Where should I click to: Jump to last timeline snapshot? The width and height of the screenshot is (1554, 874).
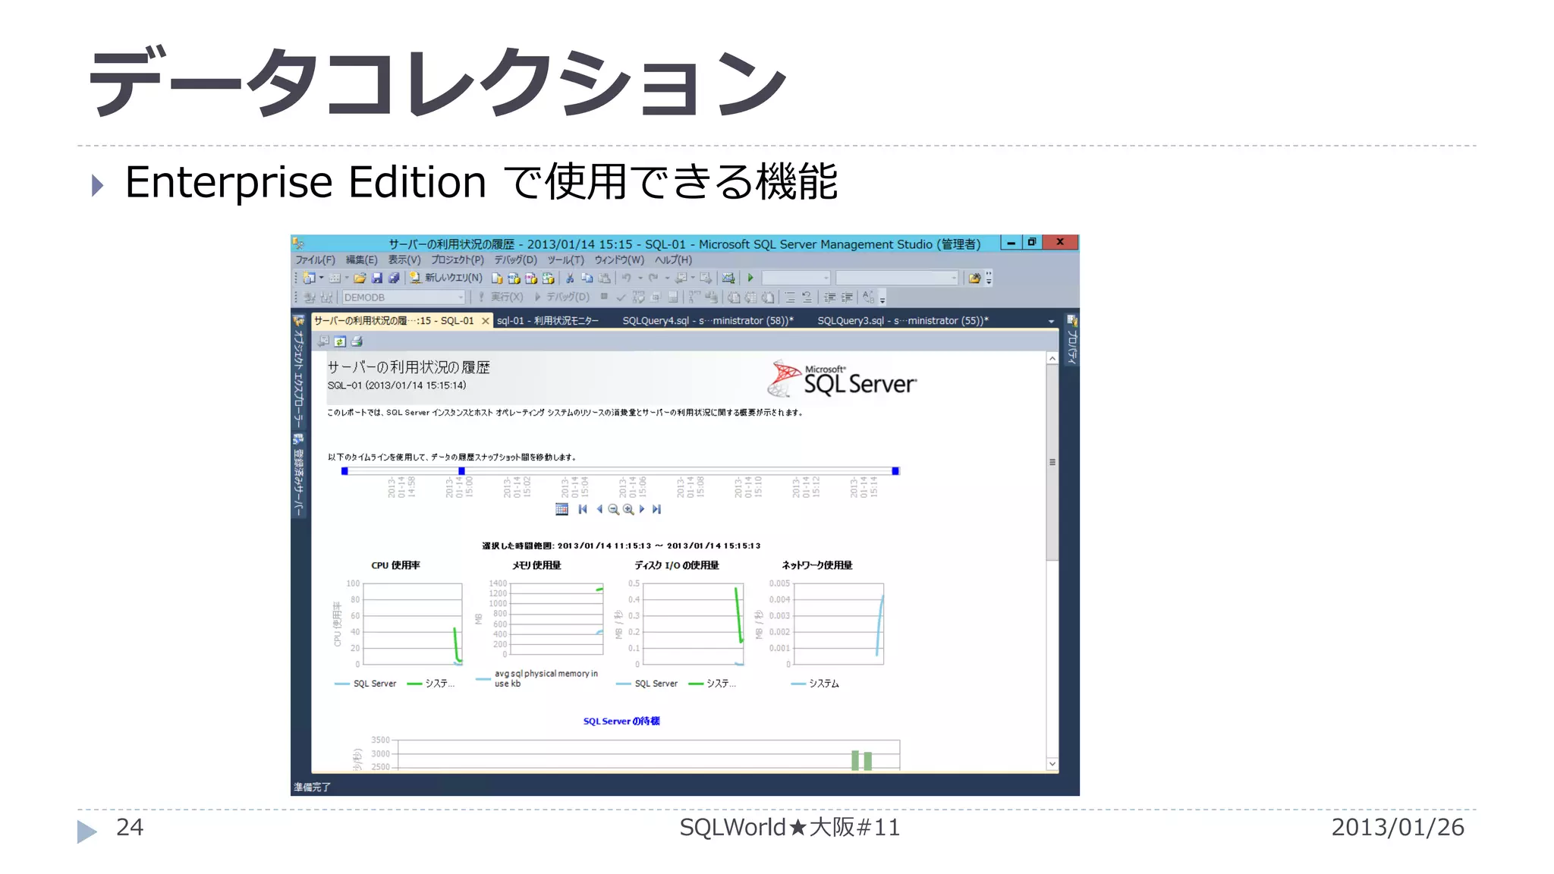pyautogui.click(x=657, y=509)
